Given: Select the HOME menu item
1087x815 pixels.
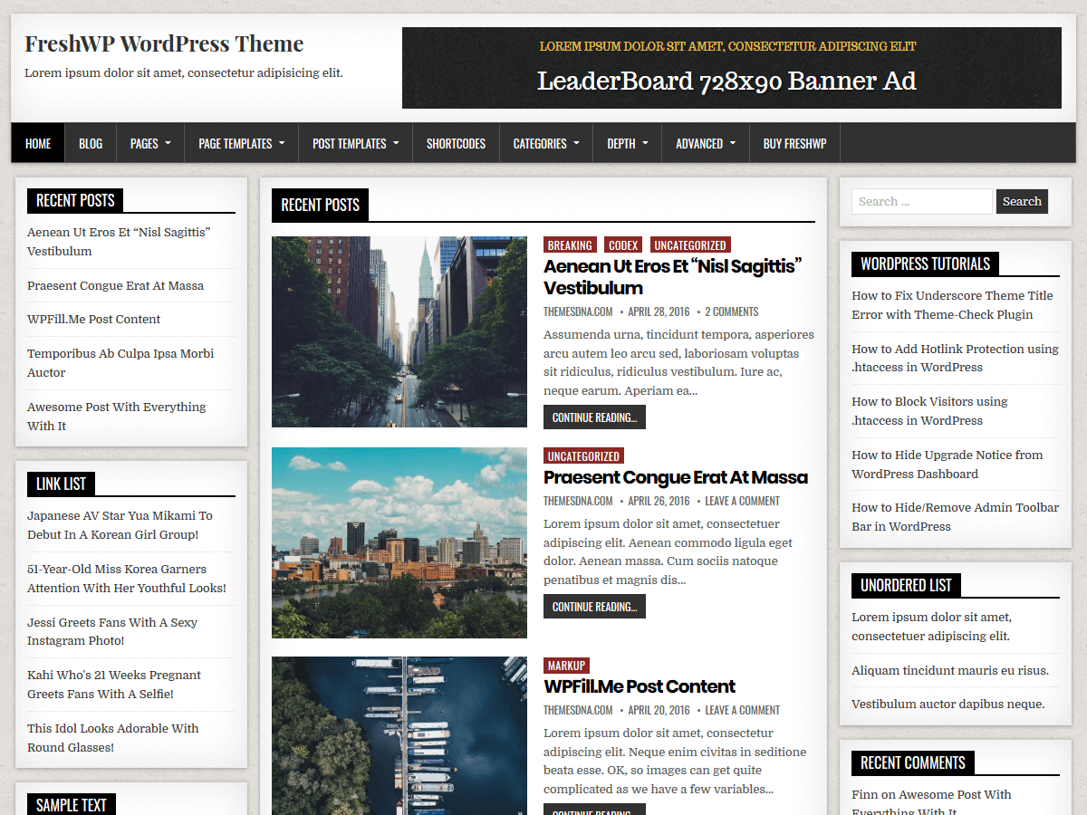Looking at the screenshot, I should click(x=37, y=142).
